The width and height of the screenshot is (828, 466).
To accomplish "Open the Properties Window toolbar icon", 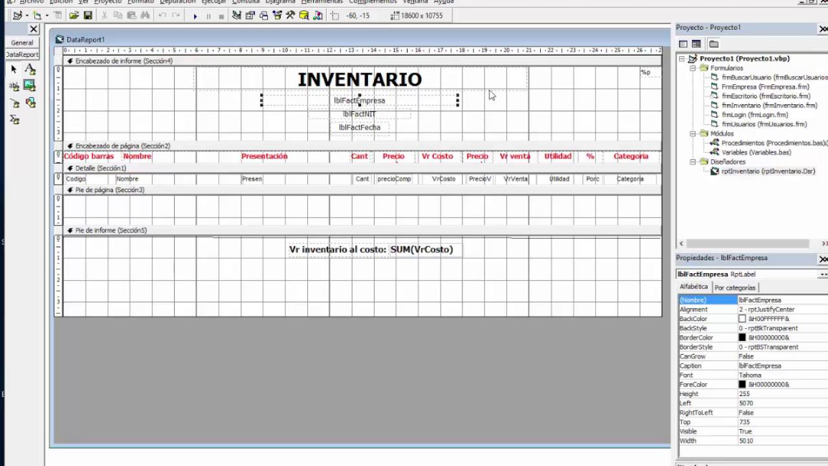I will point(250,16).
